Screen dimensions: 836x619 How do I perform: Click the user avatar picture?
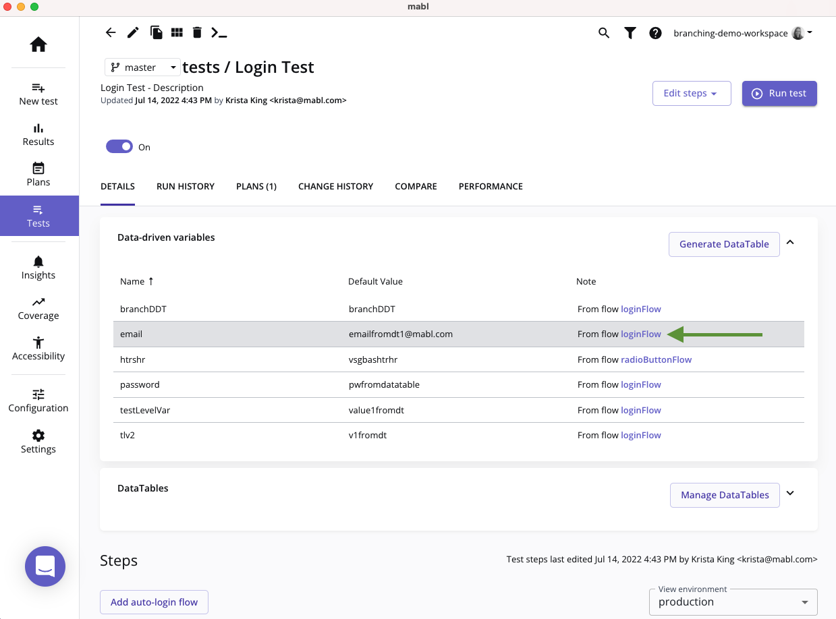point(798,33)
